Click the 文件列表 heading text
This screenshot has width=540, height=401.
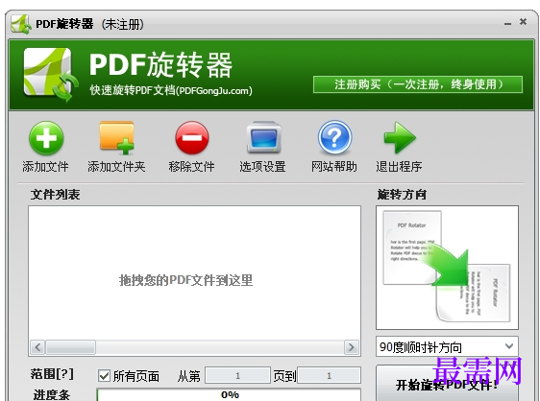coord(55,195)
